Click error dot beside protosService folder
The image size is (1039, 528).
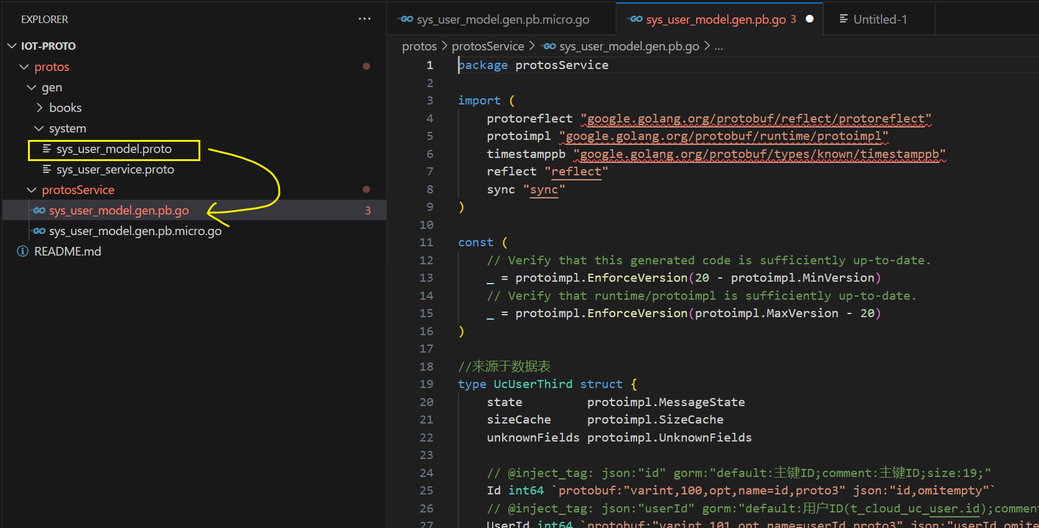click(x=366, y=190)
